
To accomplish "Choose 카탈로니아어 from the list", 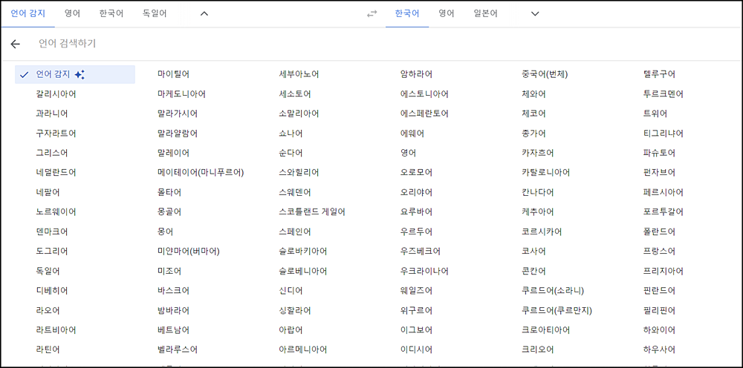I will click(546, 173).
